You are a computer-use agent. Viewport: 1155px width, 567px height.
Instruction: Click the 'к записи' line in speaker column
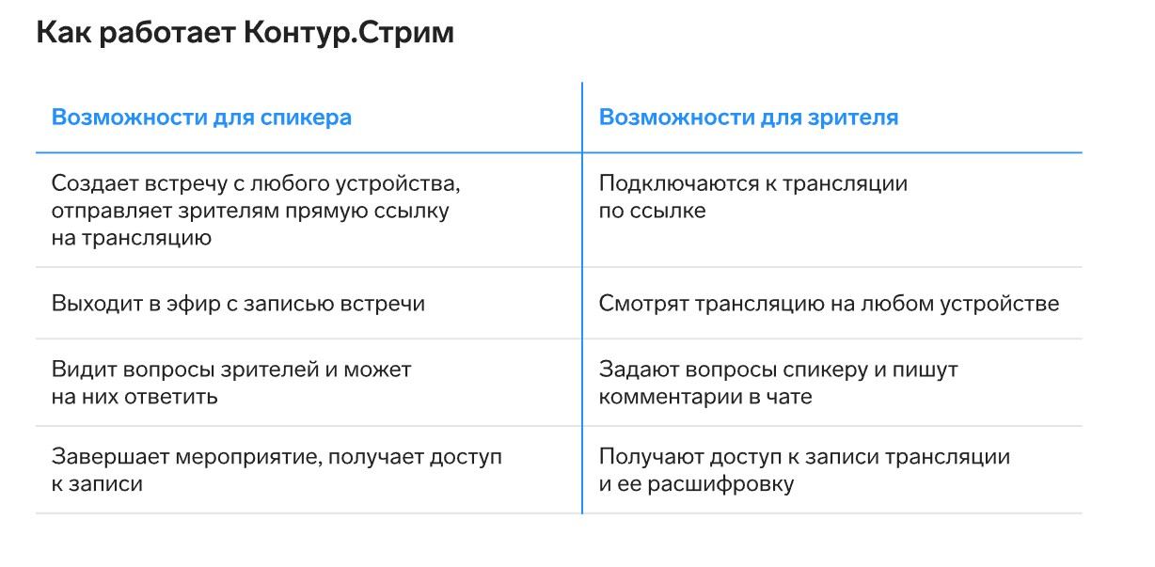pos(97,484)
